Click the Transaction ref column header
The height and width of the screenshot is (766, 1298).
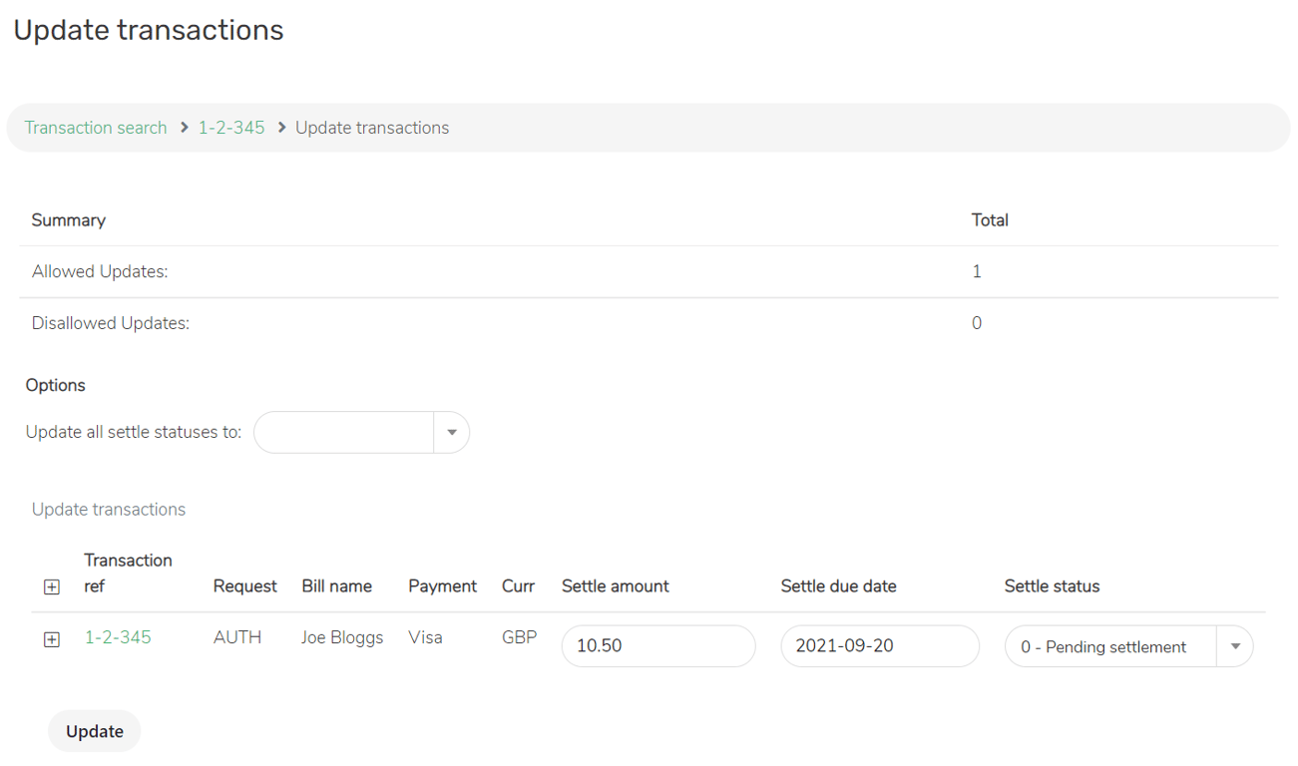pyautogui.click(x=128, y=574)
